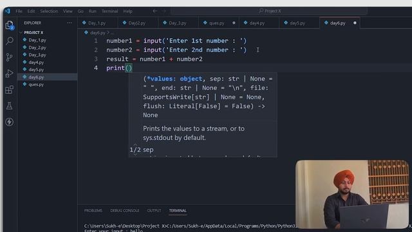
Task: Open the Go menu
Action: pos(80,11)
